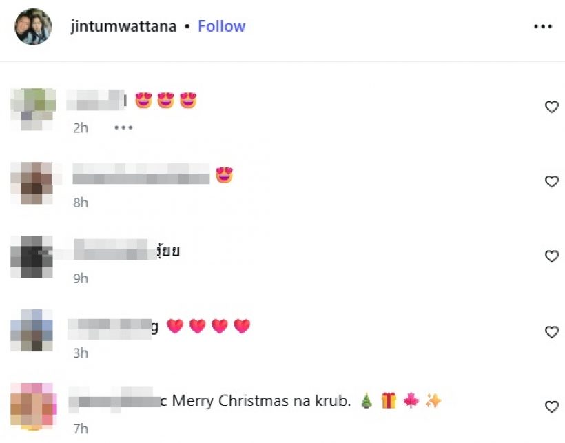Screen dimensions: 565x443
Task: Like the 2h comment with three heart-eyes emojis
Action: pos(551,107)
